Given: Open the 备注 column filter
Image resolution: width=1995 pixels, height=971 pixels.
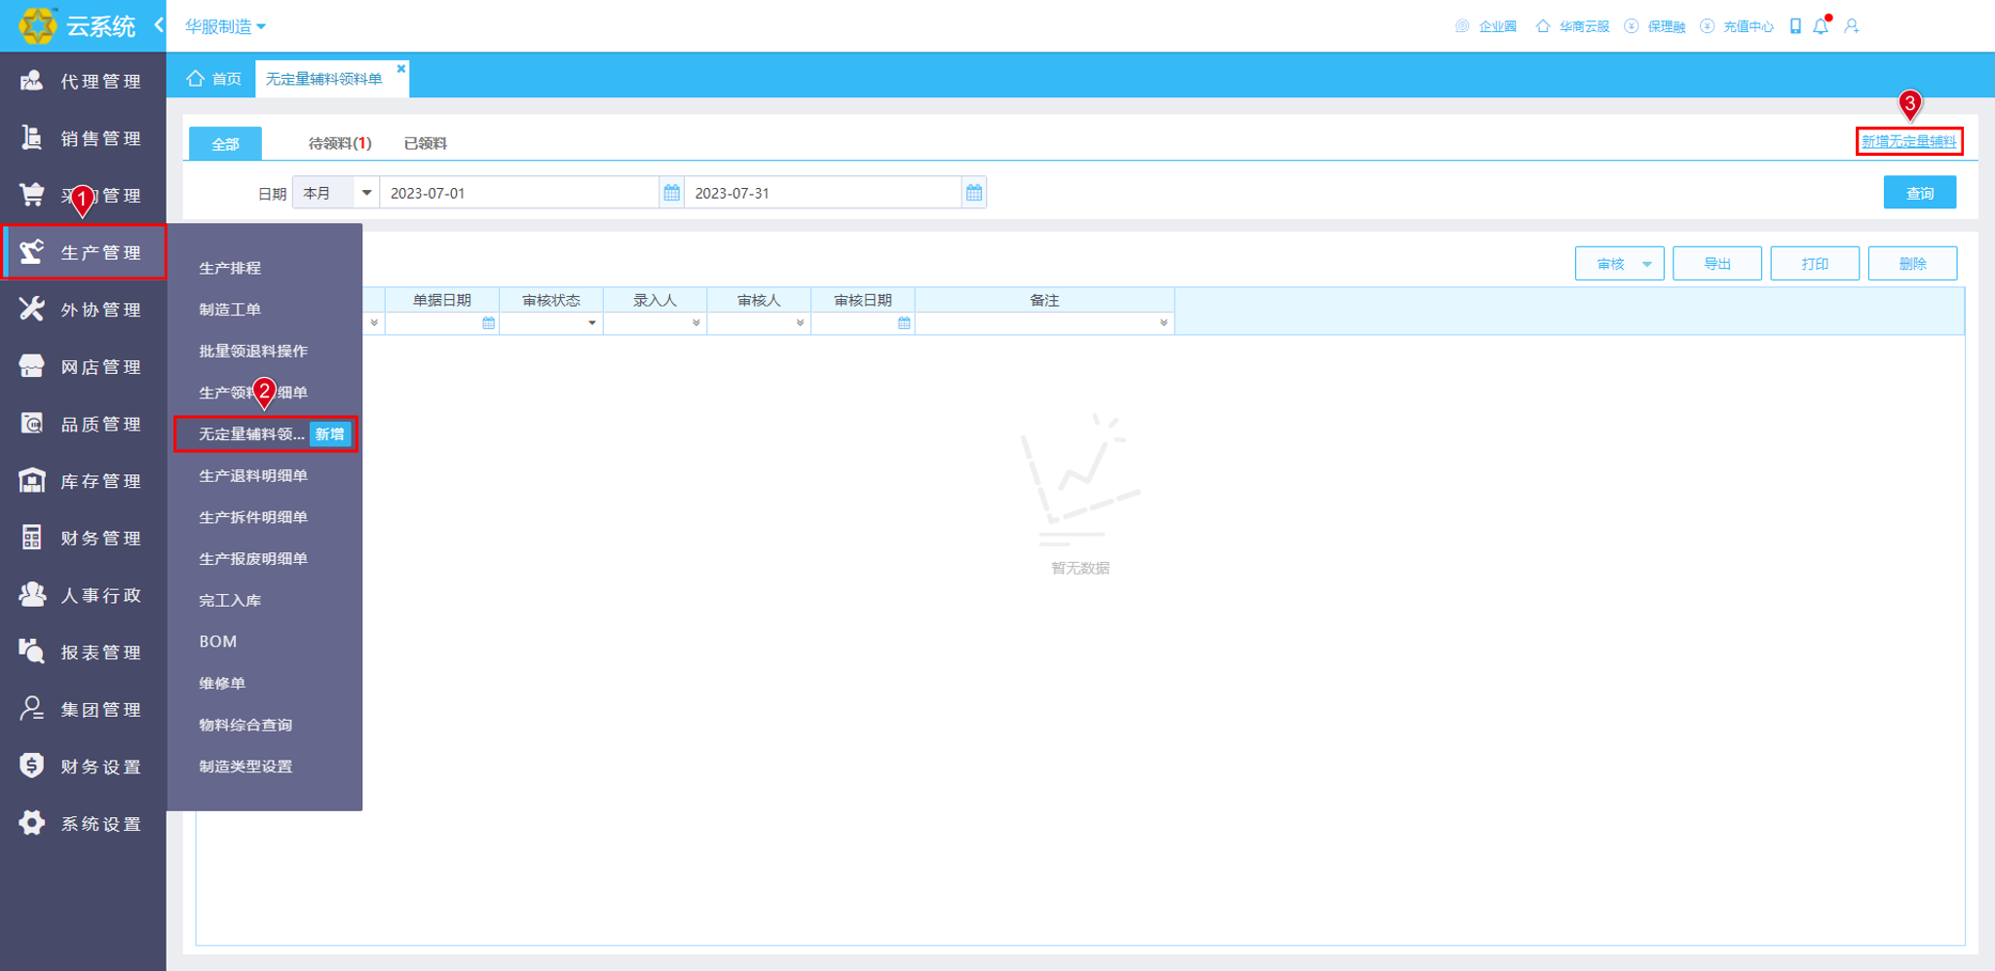Looking at the screenshot, I should [1163, 322].
